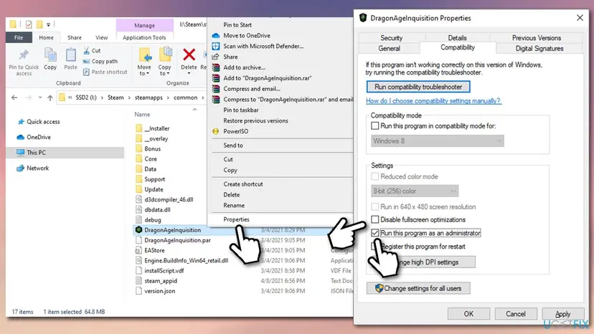Select the Quick access star item
The width and height of the screenshot is (594, 334).
click(39, 122)
